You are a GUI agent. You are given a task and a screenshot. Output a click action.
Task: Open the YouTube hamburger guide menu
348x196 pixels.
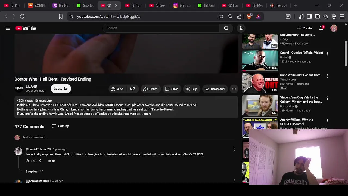click(8, 28)
